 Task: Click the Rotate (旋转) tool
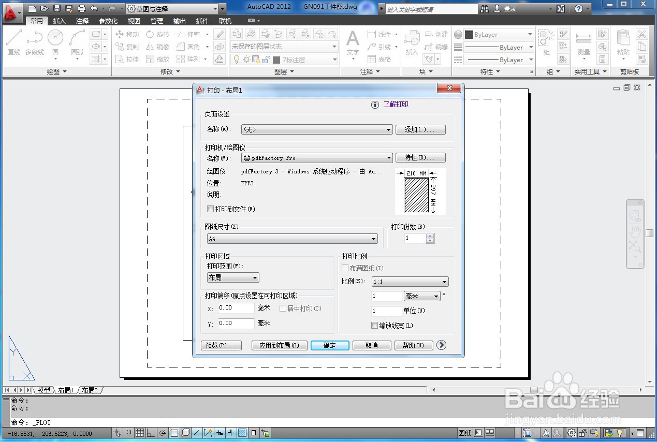pyautogui.click(x=157, y=34)
